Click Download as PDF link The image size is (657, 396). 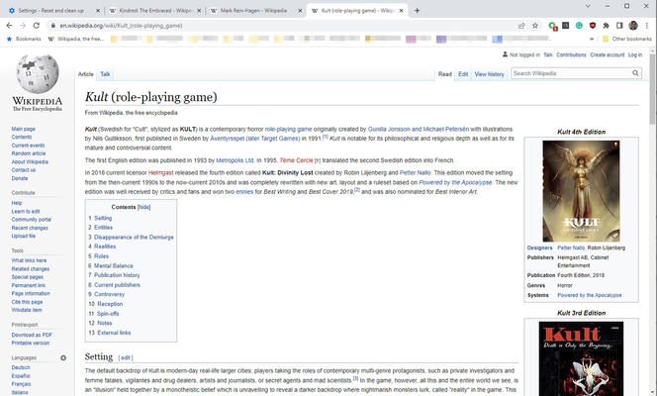point(32,335)
